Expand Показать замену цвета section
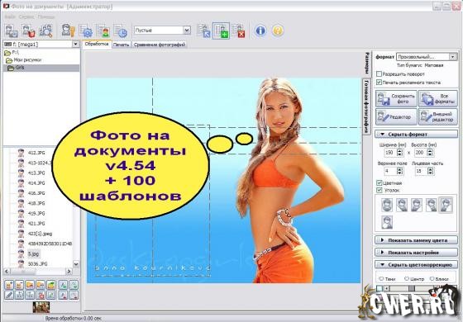 tap(417, 240)
